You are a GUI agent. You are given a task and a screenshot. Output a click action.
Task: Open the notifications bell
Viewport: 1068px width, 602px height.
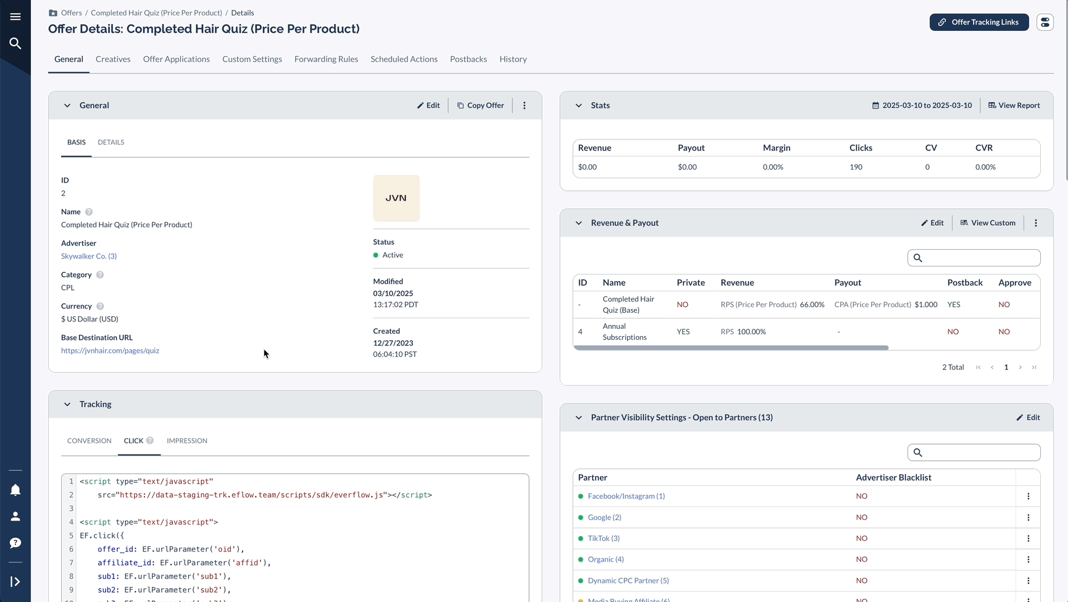(15, 490)
